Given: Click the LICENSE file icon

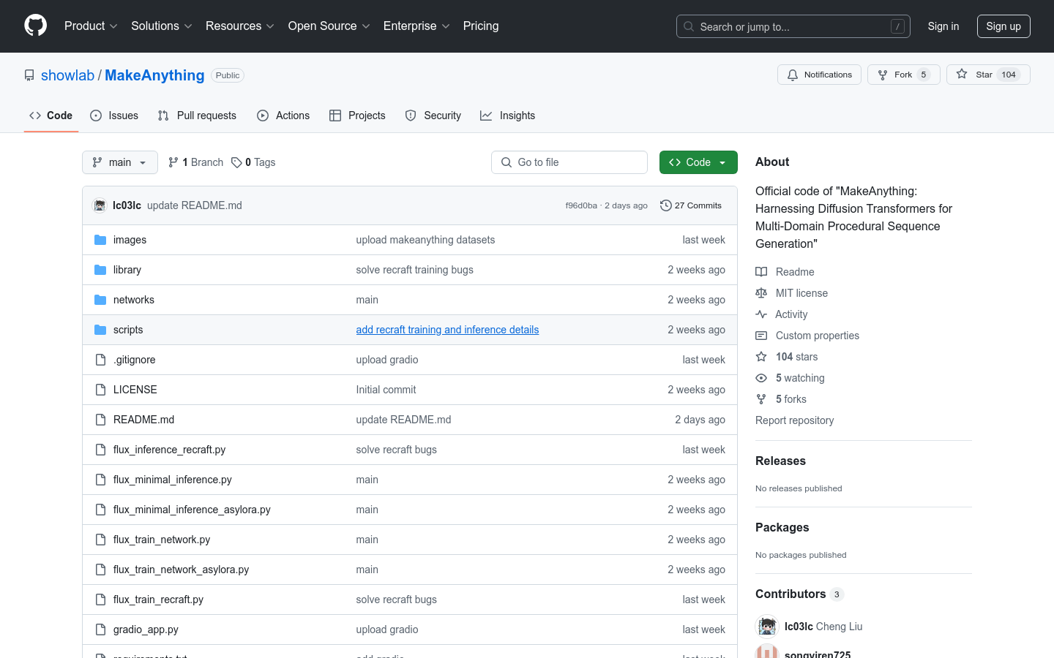Looking at the screenshot, I should (x=100, y=390).
